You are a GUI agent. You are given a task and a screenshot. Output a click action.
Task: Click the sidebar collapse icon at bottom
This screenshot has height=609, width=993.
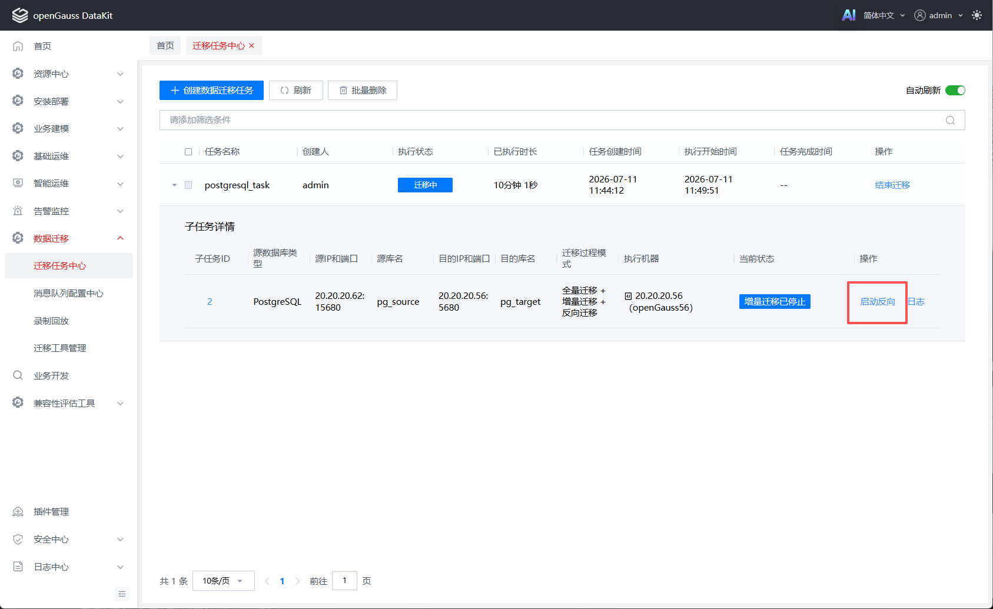[x=122, y=594]
